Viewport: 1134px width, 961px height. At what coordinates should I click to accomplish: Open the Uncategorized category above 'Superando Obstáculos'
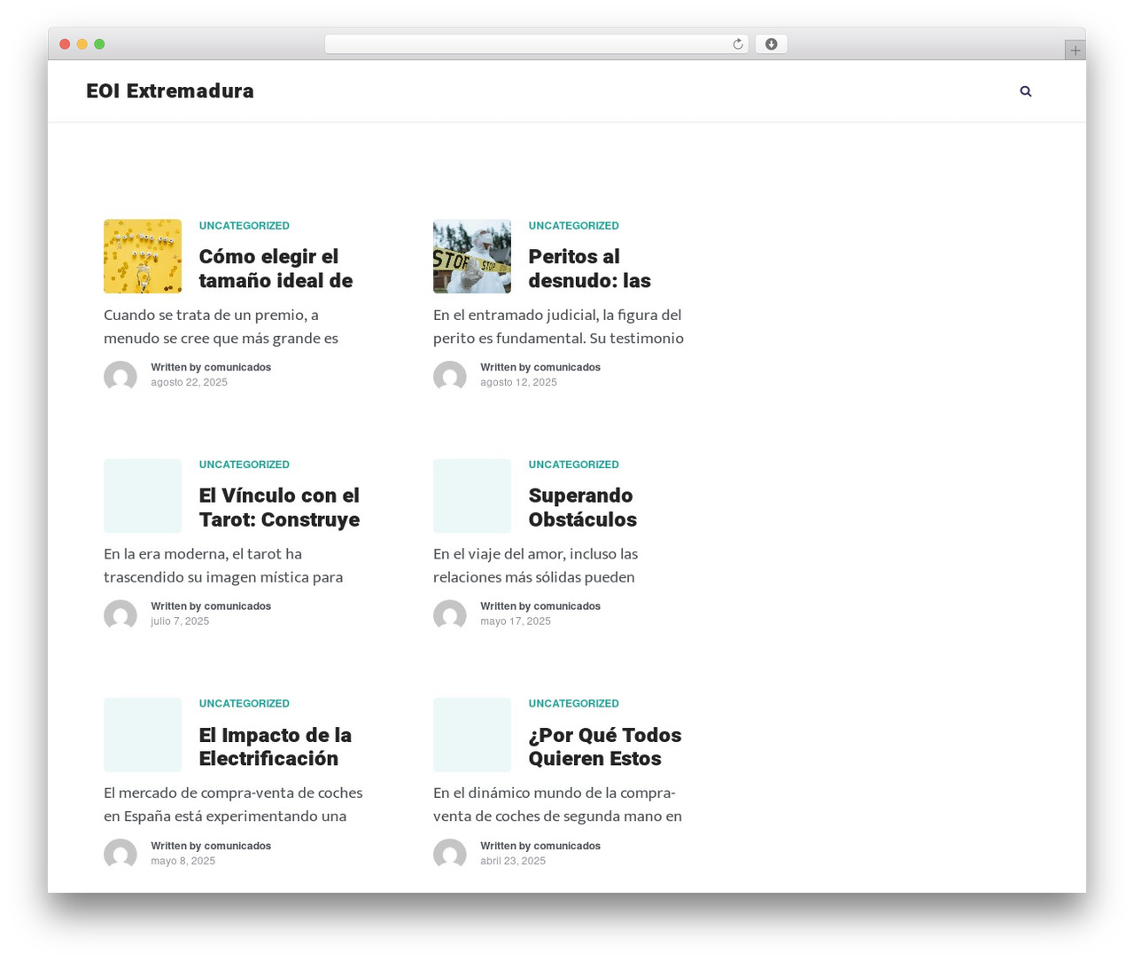coord(574,465)
